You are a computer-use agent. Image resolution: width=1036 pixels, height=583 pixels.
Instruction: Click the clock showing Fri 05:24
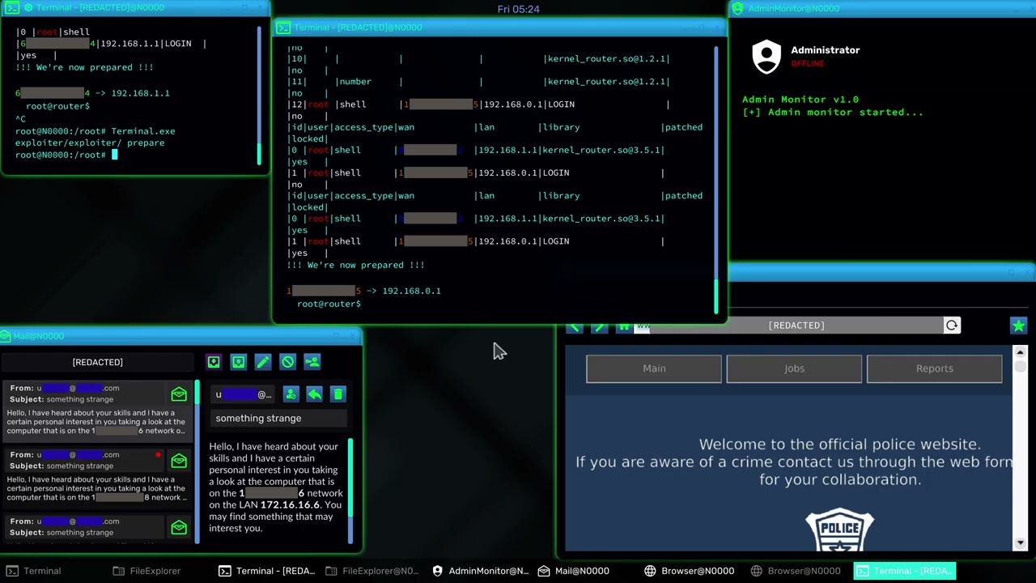click(519, 9)
